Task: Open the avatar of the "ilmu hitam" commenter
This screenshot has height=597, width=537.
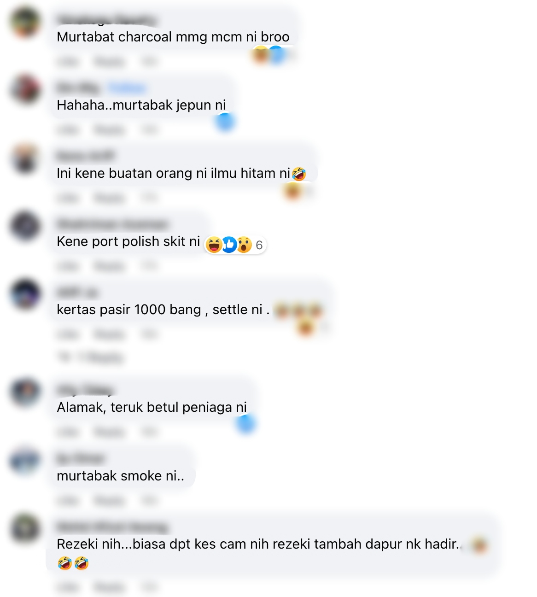Action: click(x=26, y=158)
